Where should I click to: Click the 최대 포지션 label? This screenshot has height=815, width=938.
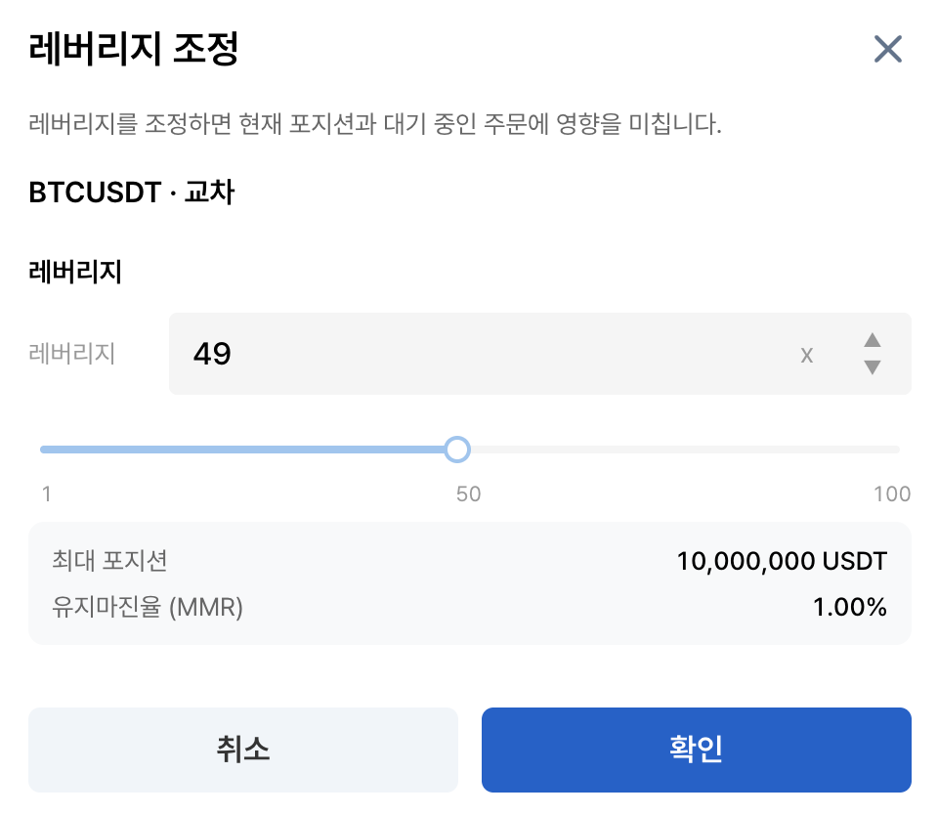click(109, 561)
